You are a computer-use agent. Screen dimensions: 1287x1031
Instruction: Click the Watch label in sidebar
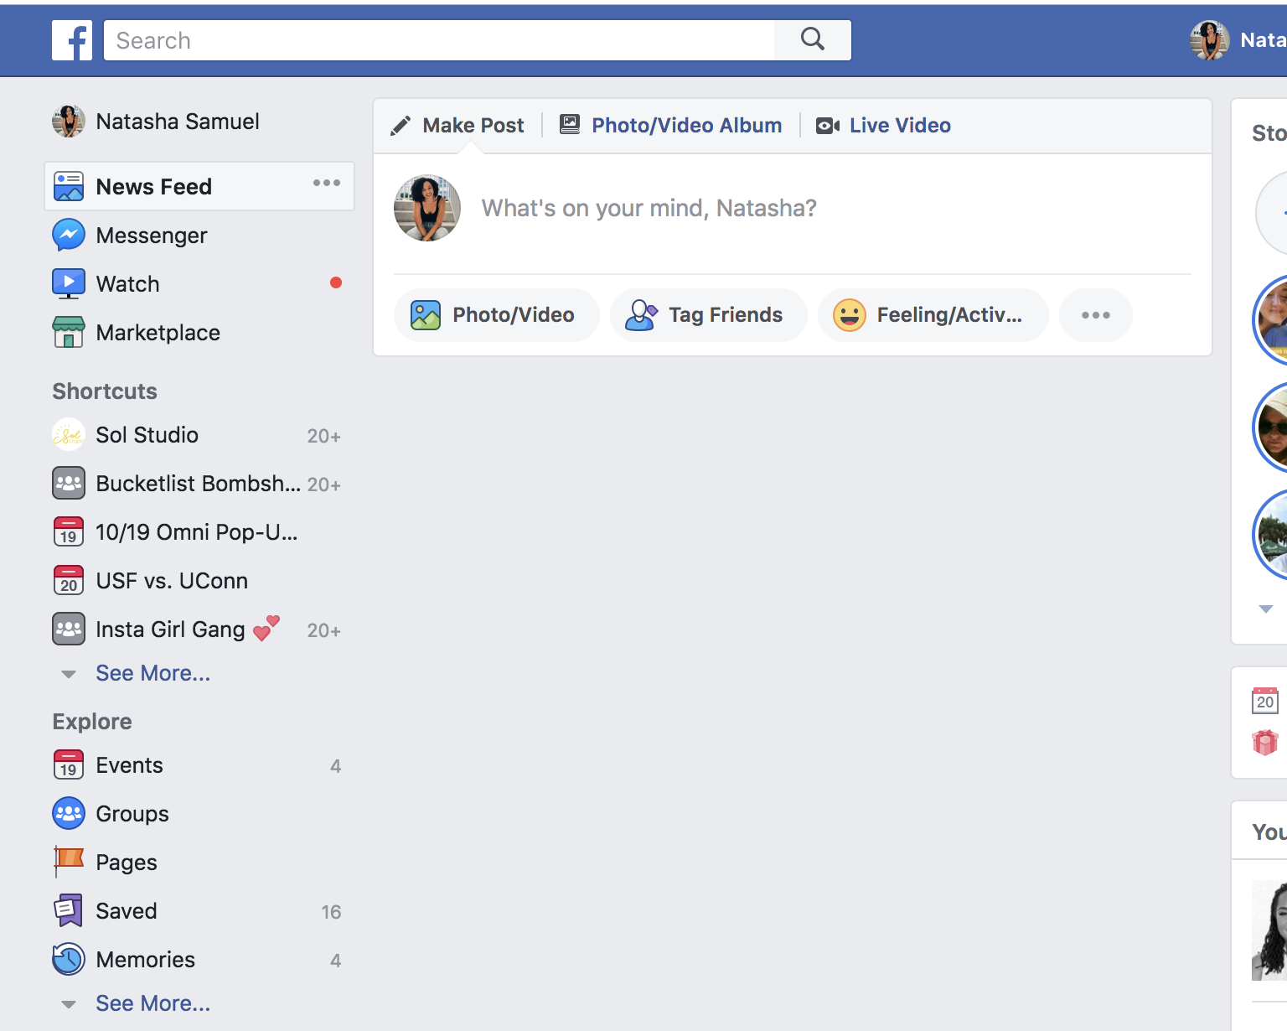pyautogui.click(x=128, y=283)
